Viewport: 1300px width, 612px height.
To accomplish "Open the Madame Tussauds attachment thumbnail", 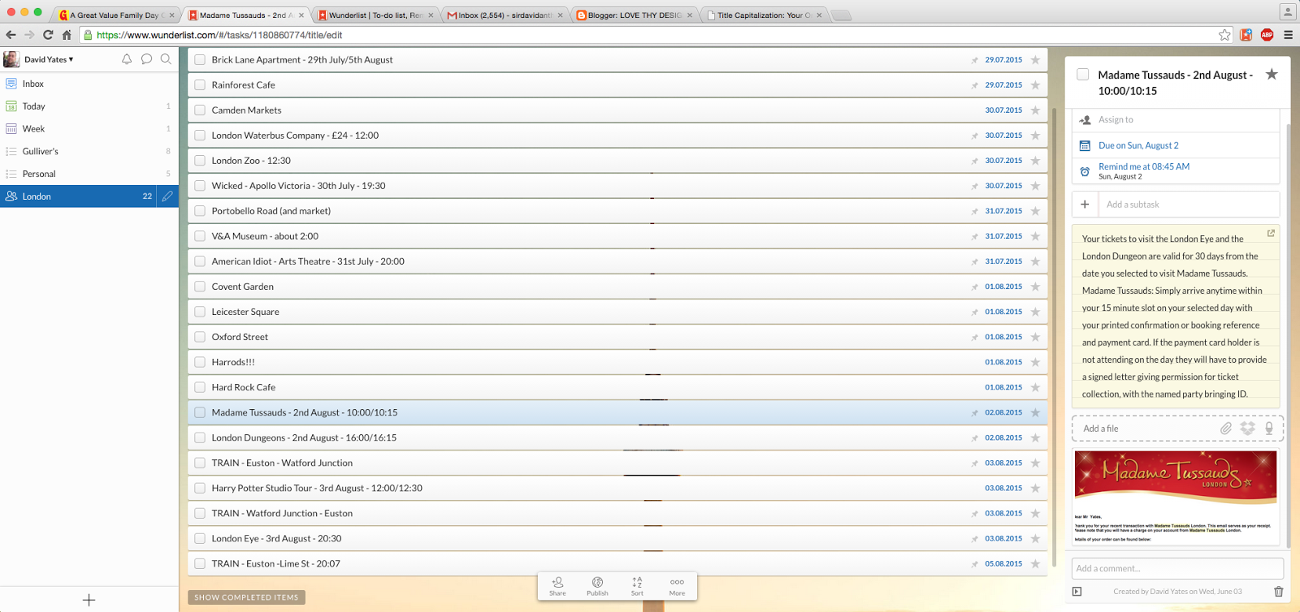I will pyautogui.click(x=1176, y=497).
